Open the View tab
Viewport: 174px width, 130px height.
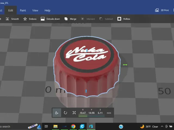click(x=35, y=10)
